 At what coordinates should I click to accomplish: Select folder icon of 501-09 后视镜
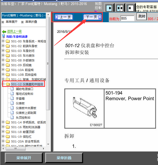coord(8,65)
